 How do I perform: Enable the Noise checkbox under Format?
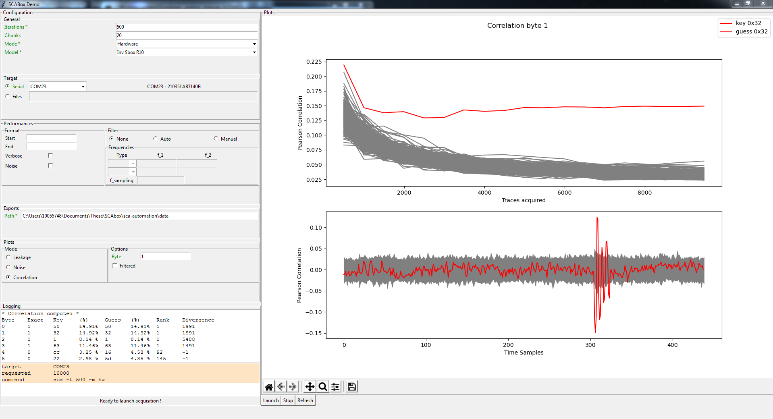pos(50,166)
